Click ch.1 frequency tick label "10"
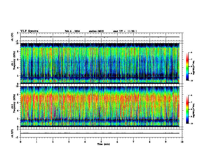The image size is (205, 159). pyautogui.click(x=18, y=43)
